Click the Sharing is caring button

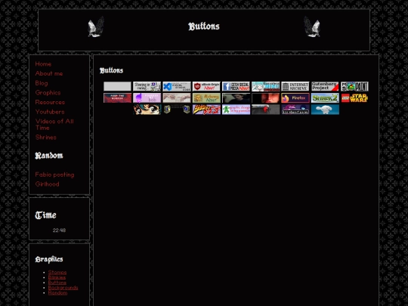(x=147, y=86)
